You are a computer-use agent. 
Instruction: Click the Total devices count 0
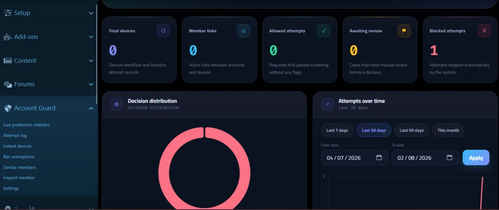(x=113, y=50)
